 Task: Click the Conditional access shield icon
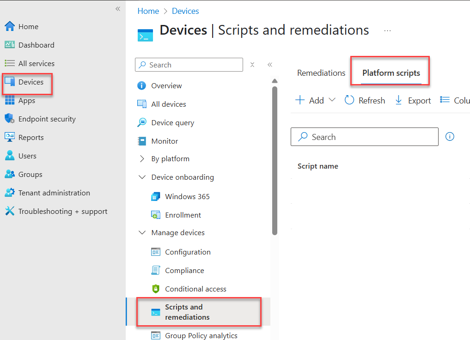click(156, 289)
